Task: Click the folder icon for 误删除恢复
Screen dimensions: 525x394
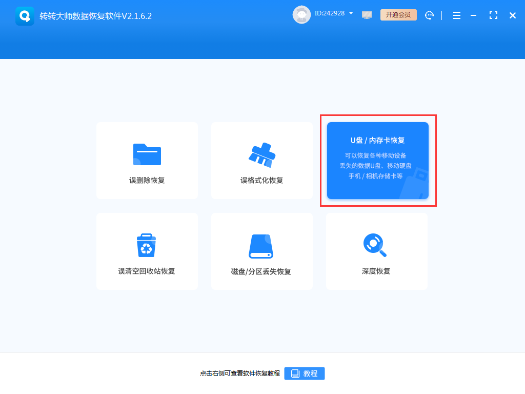Action: (x=147, y=154)
